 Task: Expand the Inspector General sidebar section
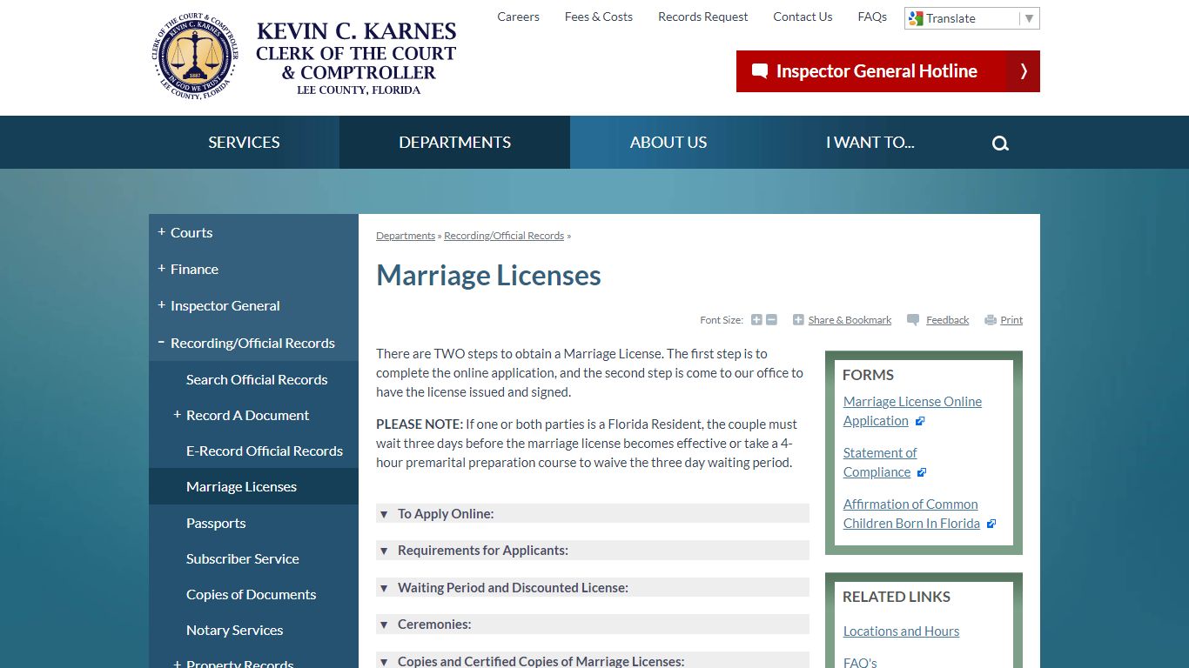[161, 305]
